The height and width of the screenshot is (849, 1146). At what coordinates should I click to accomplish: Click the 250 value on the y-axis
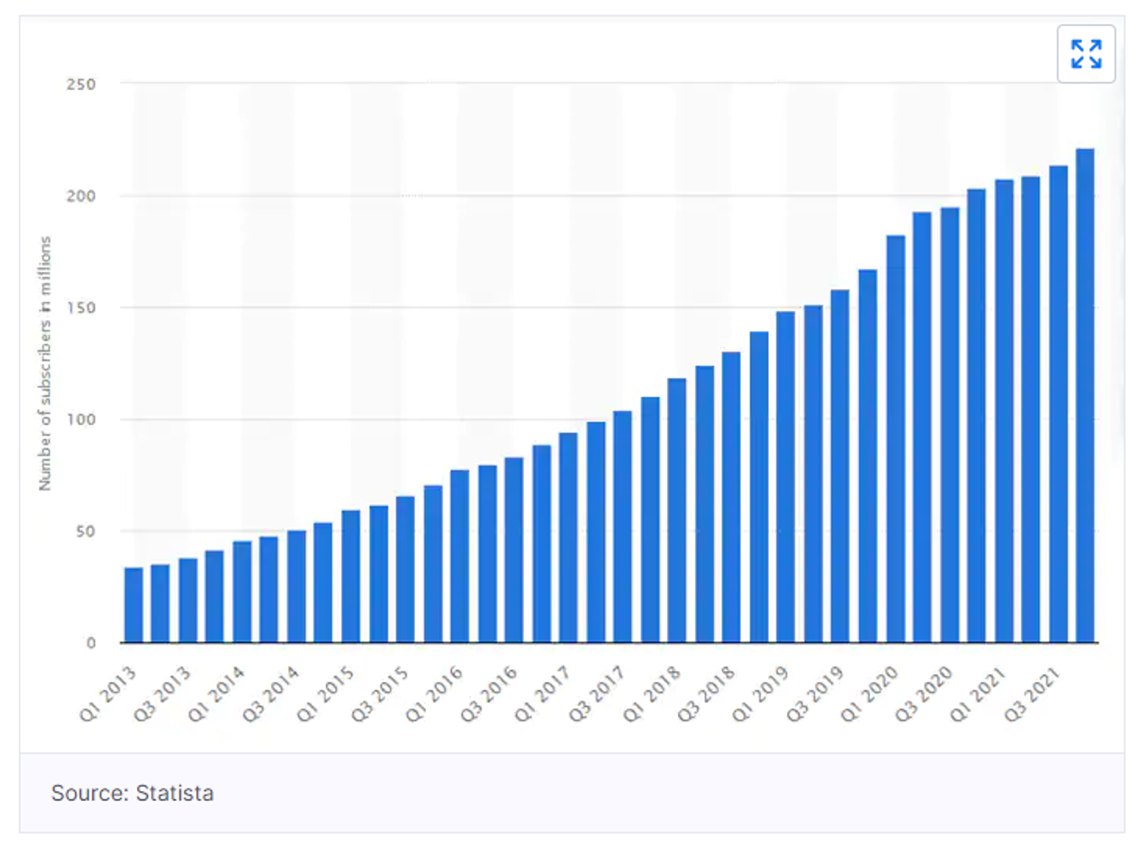coord(81,84)
